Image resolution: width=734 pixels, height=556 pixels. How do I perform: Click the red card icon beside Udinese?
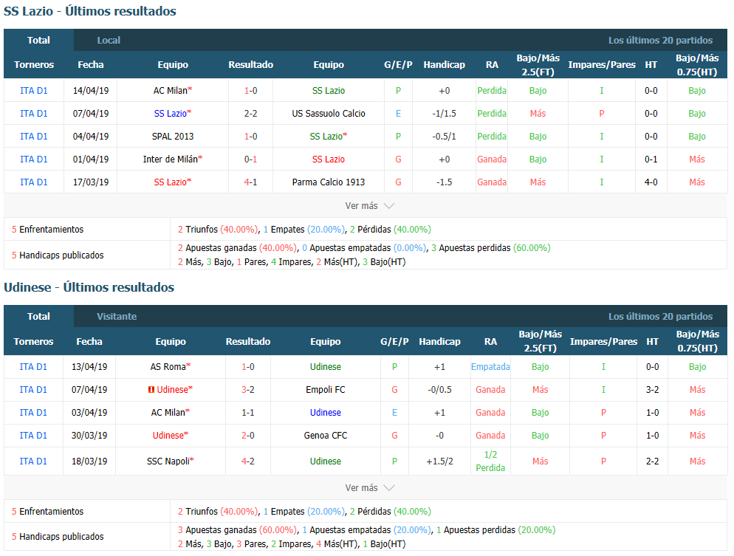tap(151, 389)
